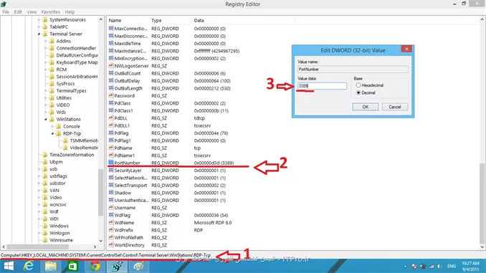Click the values pane vertical scrollbar thumb
The width and height of the screenshot is (486, 273).
[x=482, y=203]
